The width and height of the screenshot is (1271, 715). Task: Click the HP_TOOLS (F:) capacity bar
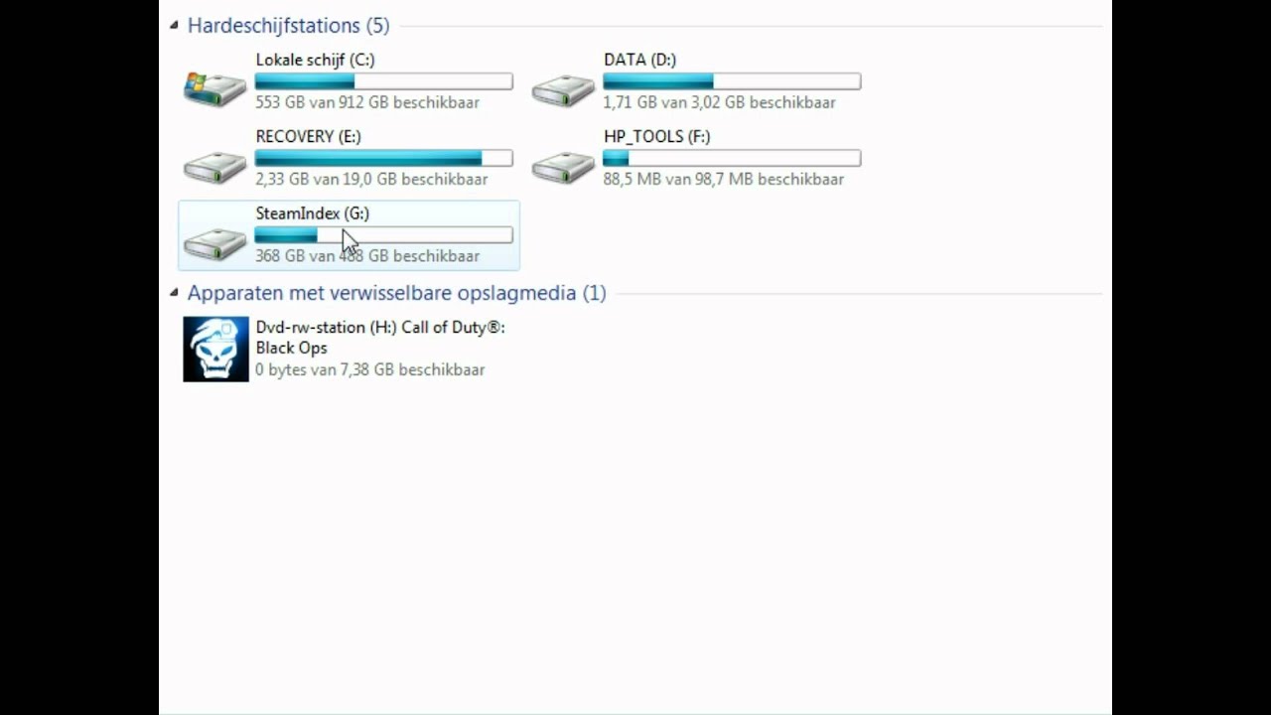(x=732, y=158)
